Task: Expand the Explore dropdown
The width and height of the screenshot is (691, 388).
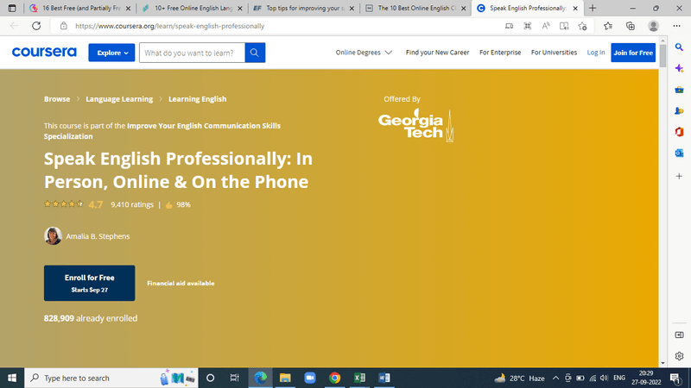Action: click(x=111, y=53)
